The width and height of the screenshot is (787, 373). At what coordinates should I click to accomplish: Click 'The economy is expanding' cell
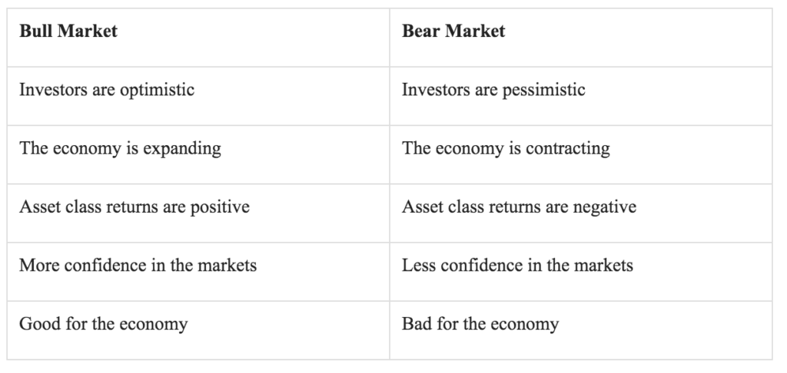198,154
